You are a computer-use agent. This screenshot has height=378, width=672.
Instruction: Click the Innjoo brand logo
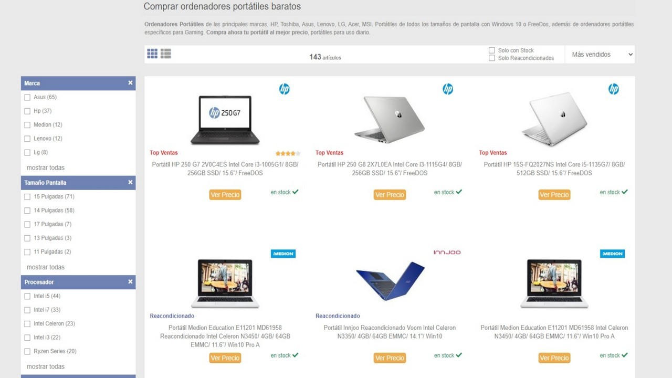(x=447, y=253)
